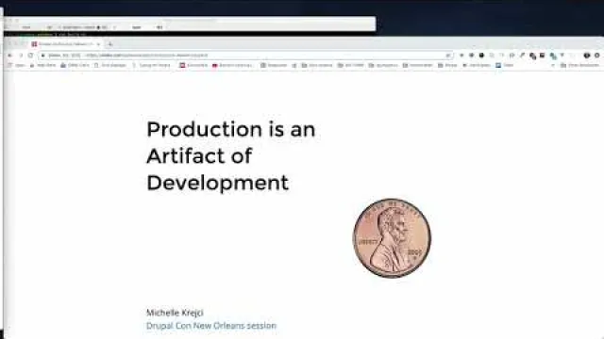Click the Michelle Krejci author name
Screen dimensions: 604x339
click(175, 313)
